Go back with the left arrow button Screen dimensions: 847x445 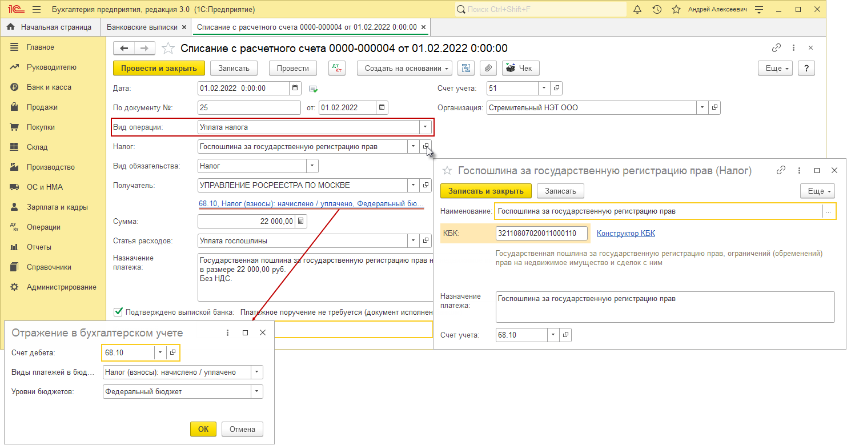124,49
